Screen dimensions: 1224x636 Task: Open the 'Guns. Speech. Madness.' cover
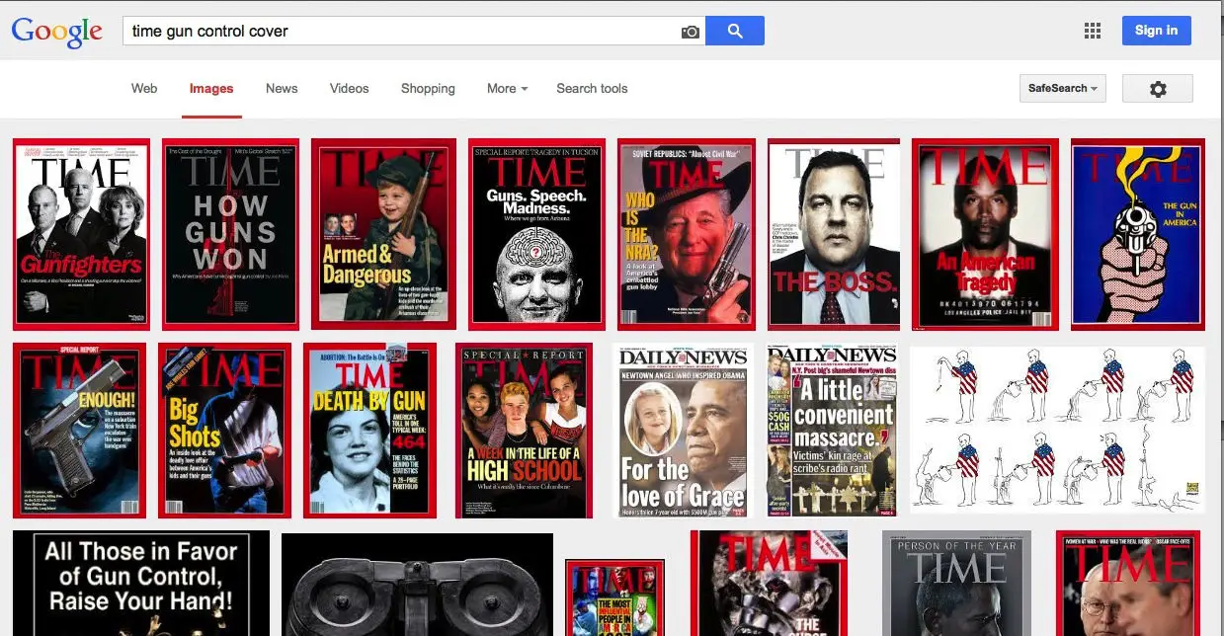point(536,234)
